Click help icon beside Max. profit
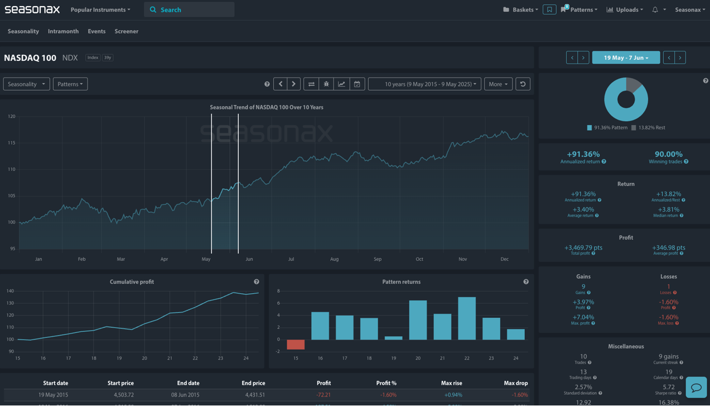This screenshot has height=406, width=710. point(593,323)
